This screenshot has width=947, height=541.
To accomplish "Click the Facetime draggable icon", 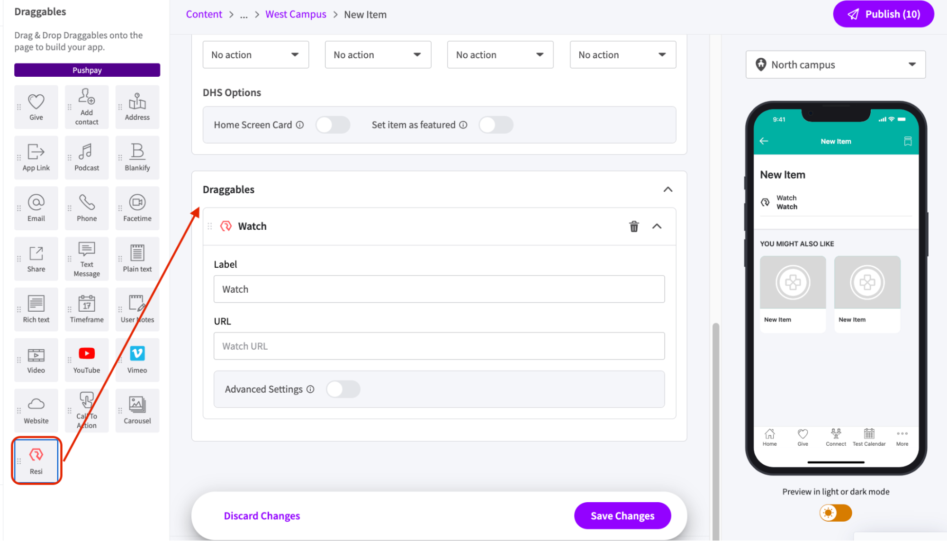I will (x=137, y=208).
